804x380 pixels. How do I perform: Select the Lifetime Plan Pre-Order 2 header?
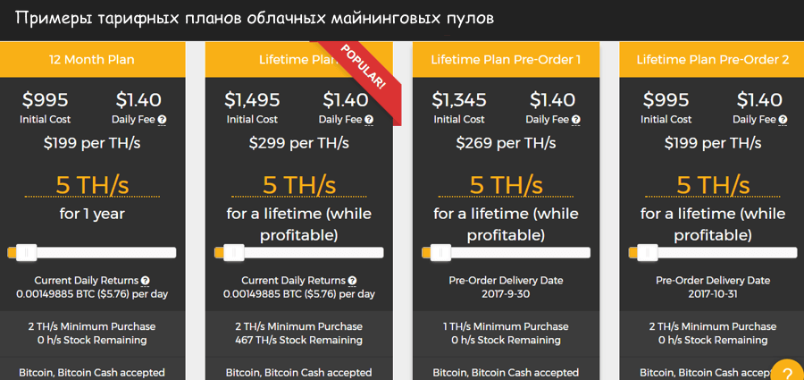pyautogui.click(x=713, y=60)
